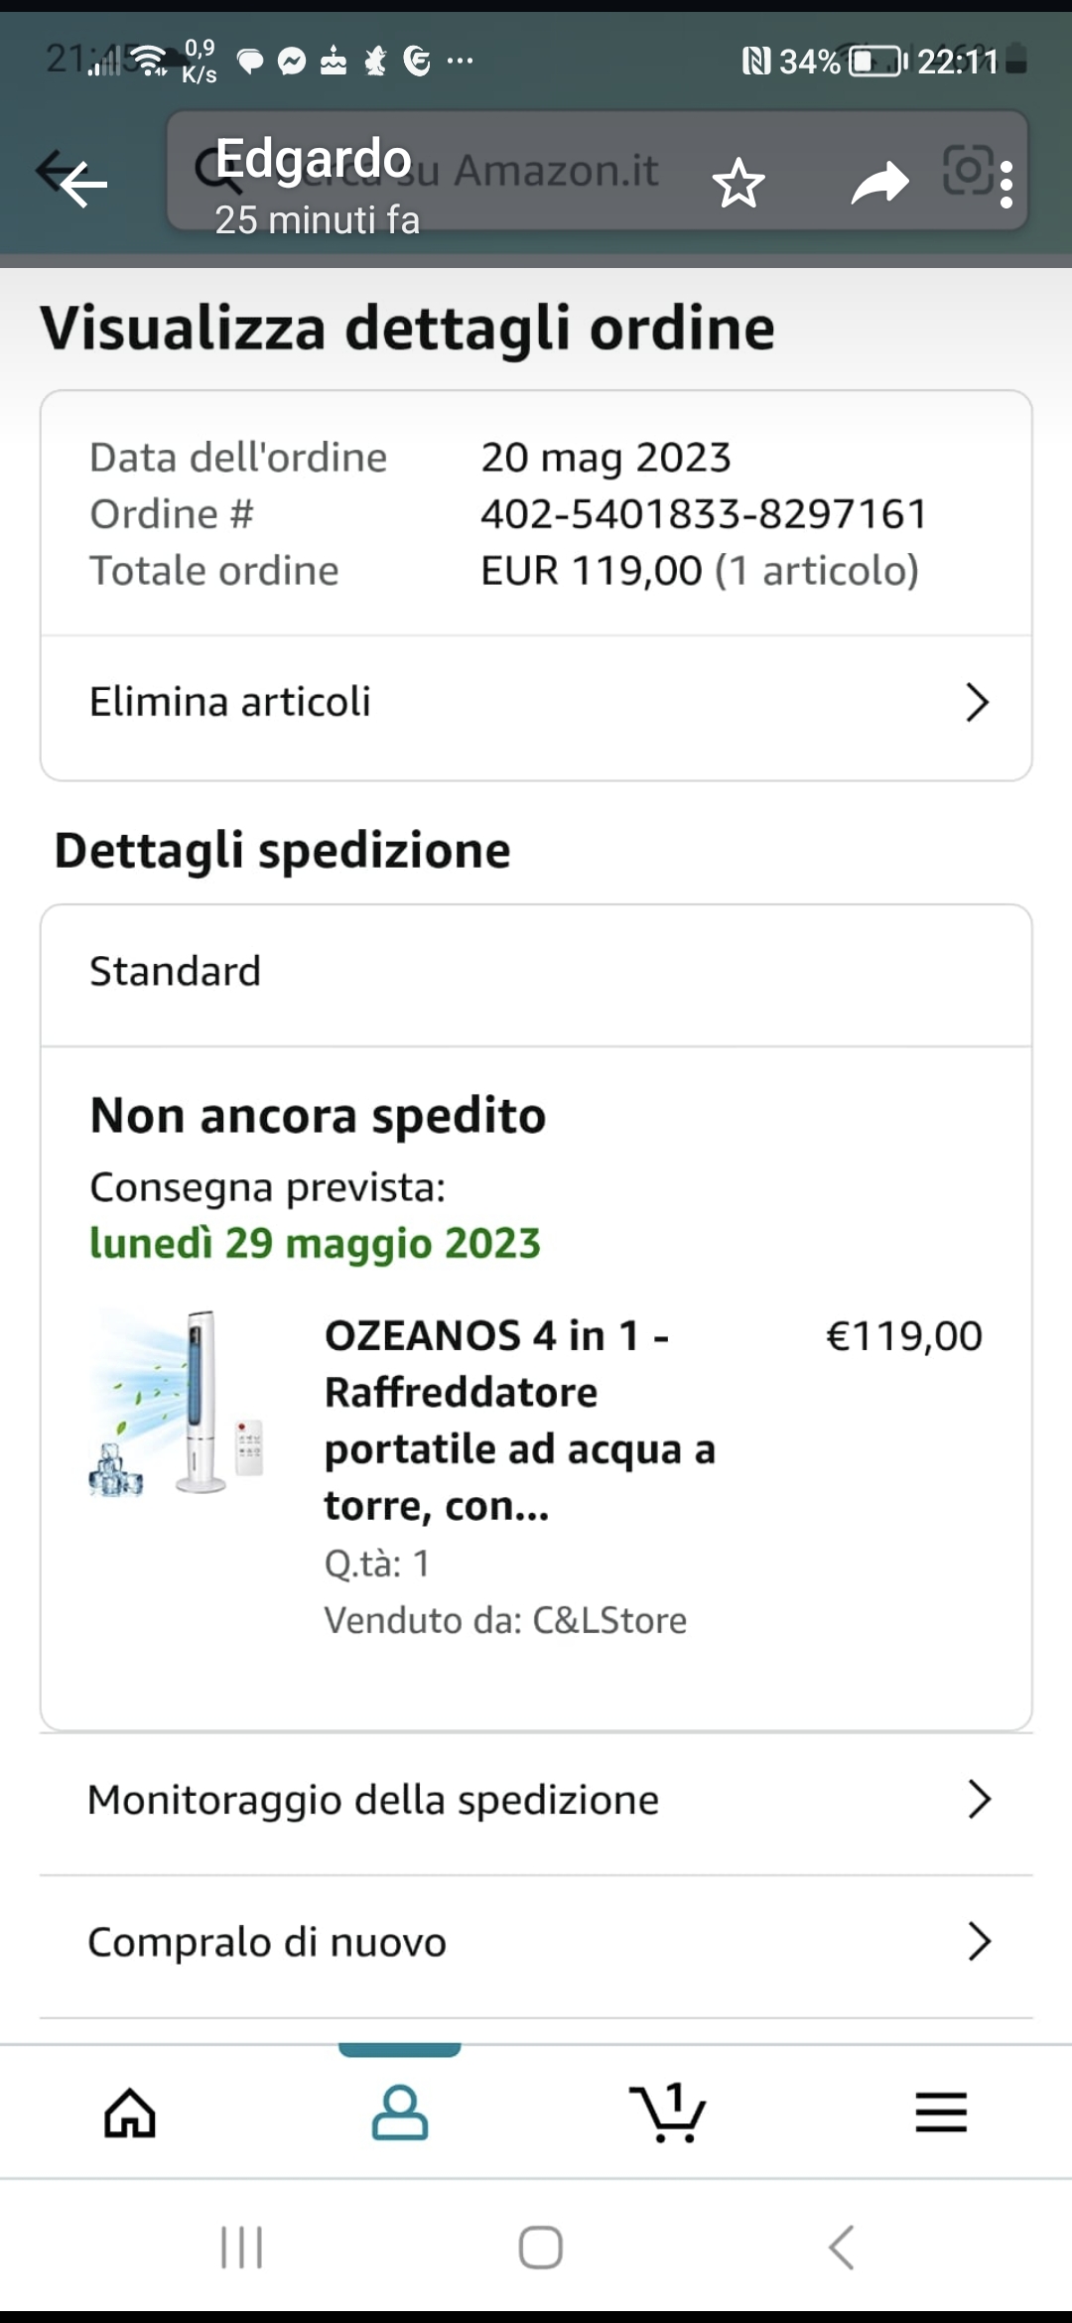The height and width of the screenshot is (2323, 1072).
Task: Open the account profile tab
Action: [x=400, y=2112]
